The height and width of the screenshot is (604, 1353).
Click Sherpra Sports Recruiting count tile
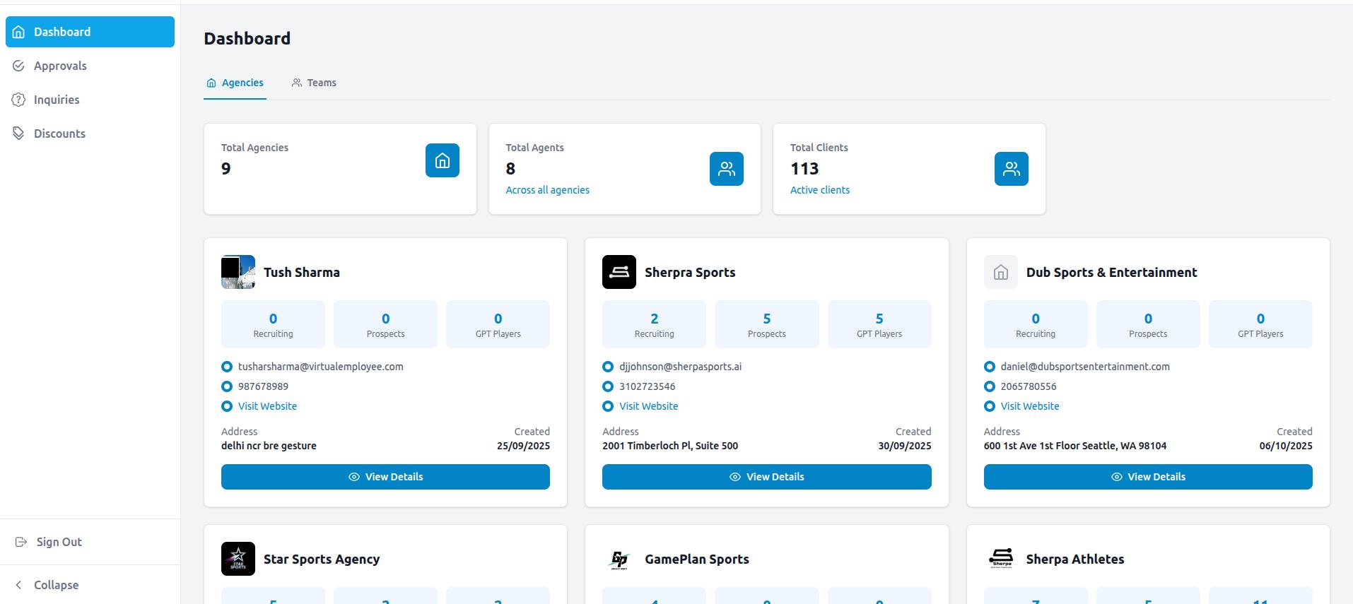click(x=654, y=324)
